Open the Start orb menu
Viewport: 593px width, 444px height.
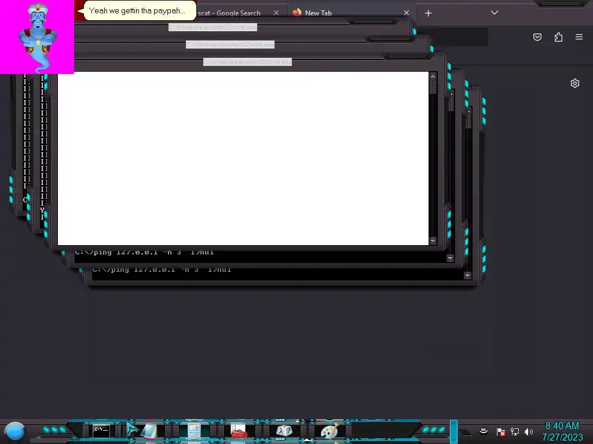tap(15, 431)
